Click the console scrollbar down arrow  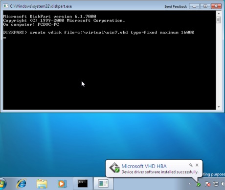(x=219, y=107)
